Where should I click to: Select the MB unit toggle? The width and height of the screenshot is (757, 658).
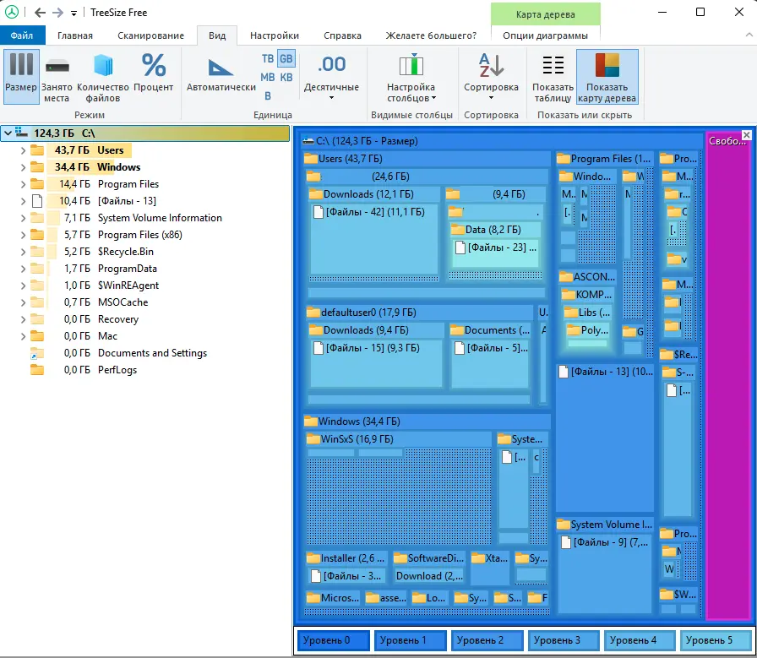(x=268, y=77)
